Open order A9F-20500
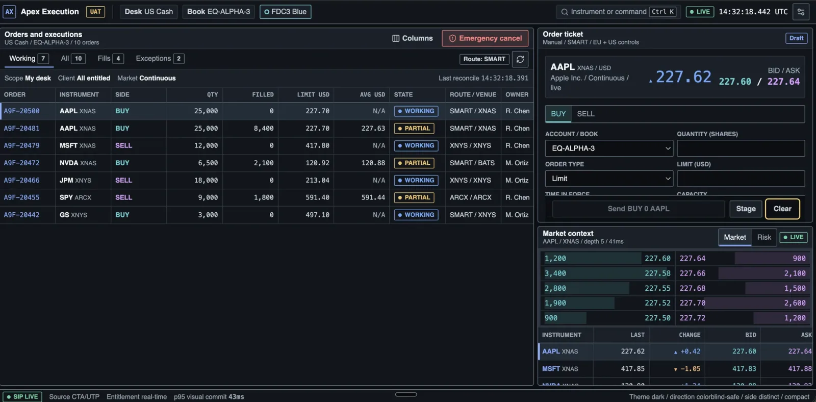Screen dimensions: 816x402 [x=21, y=111]
